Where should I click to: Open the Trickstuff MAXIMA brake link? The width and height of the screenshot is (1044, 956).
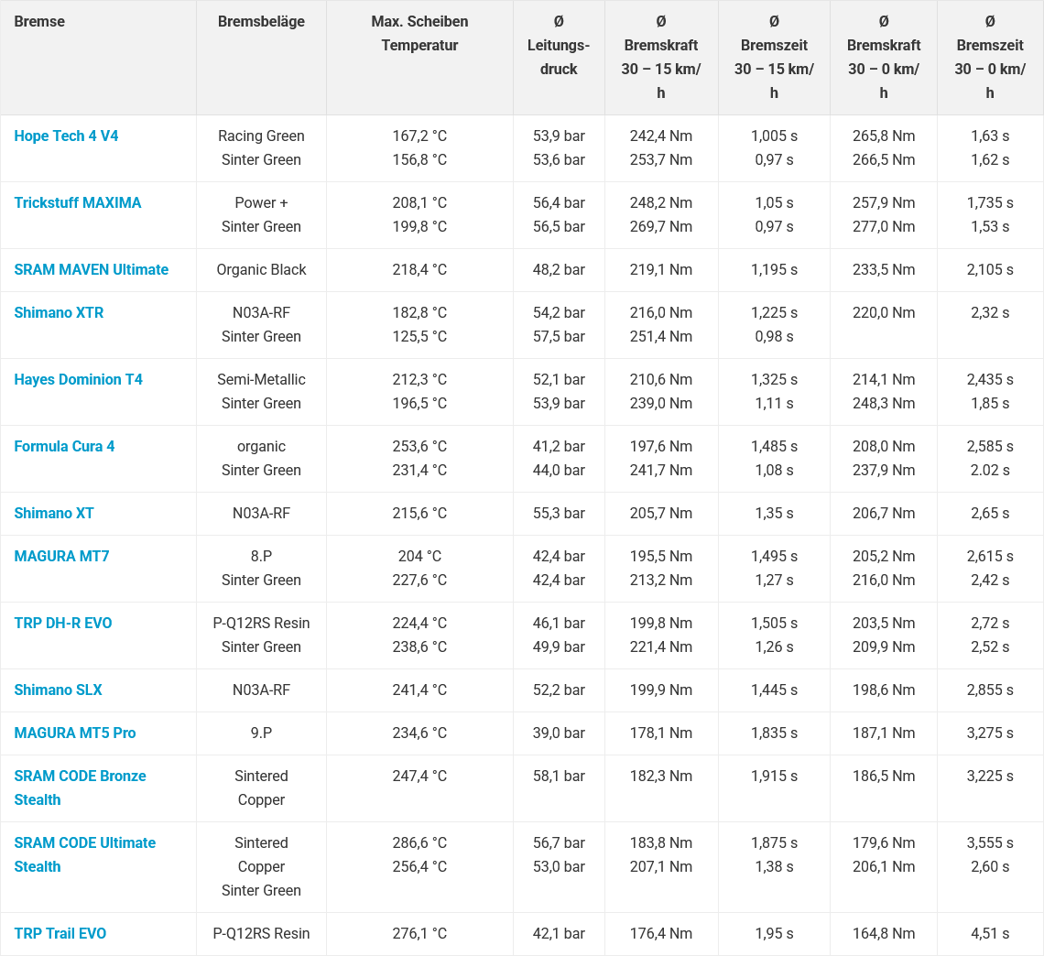click(x=78, y=202)
